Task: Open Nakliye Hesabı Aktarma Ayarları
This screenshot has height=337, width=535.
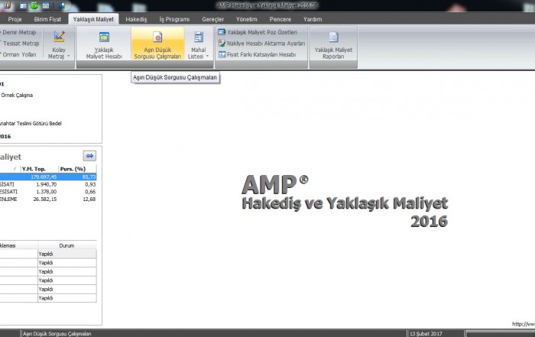Action: click(x=261, y=44)
